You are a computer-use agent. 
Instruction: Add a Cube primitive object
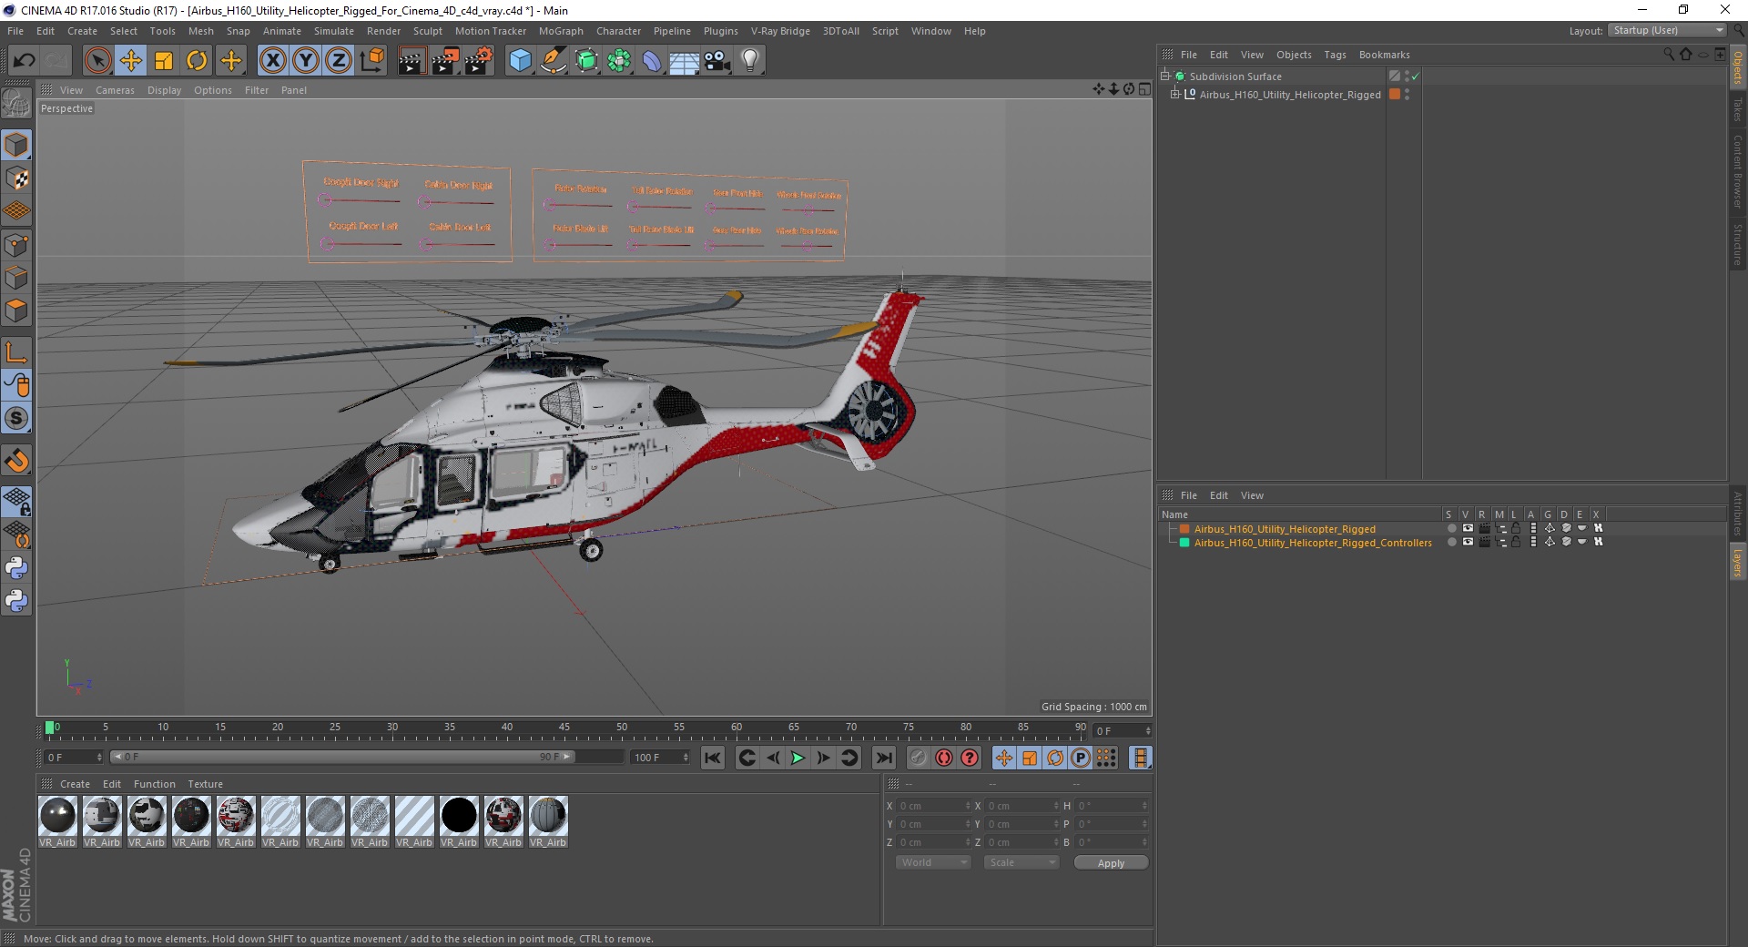click(x=520, y=61)
